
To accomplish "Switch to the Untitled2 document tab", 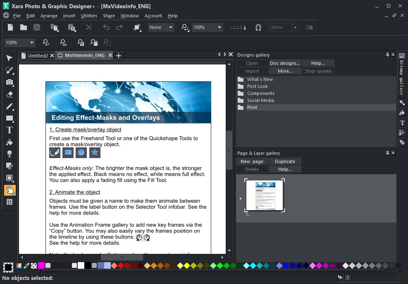I will coord(38,56).
